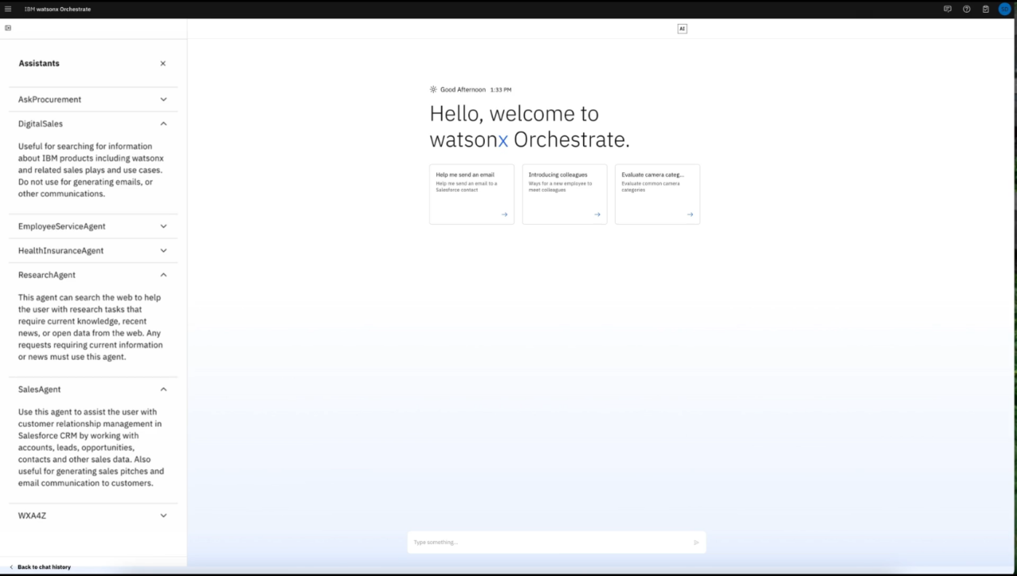Open the chat feedback icon in header
The image size is (1017, 576).
coord(947,10)
